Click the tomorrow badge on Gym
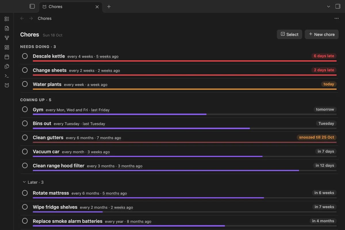Image resolution: width=345 pixels, height=230 pixels. 325,109
